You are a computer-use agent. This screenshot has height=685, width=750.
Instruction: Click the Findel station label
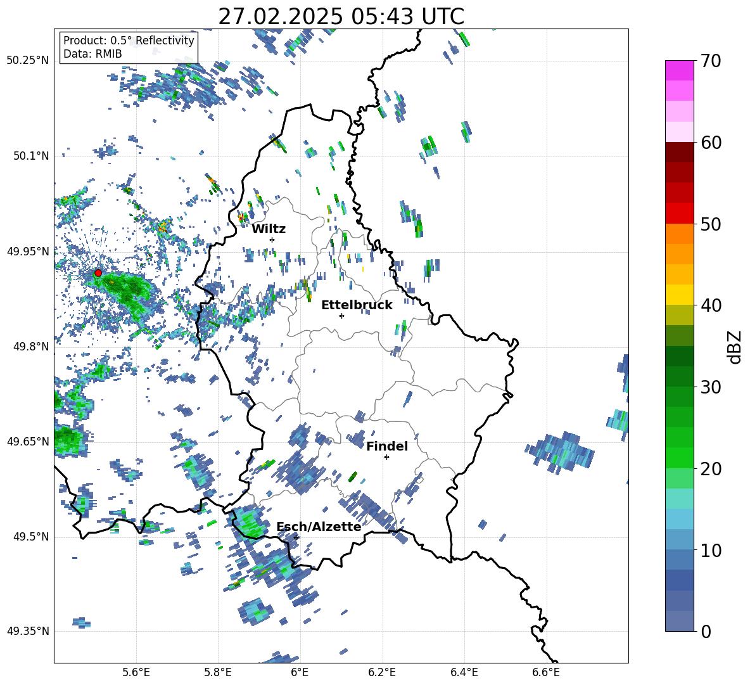tap(387, 446)
